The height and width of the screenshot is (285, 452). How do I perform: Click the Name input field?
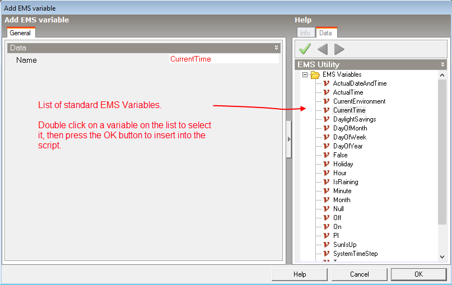(x=223, y=59)
